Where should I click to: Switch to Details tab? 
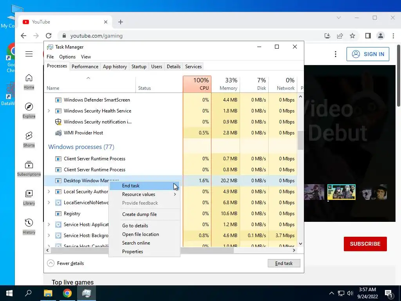click(173, 67)
